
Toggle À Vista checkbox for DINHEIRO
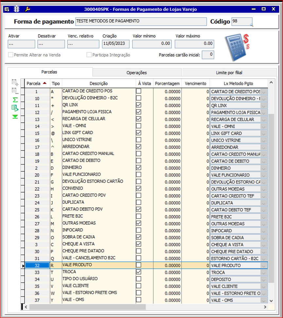[139, 168]
